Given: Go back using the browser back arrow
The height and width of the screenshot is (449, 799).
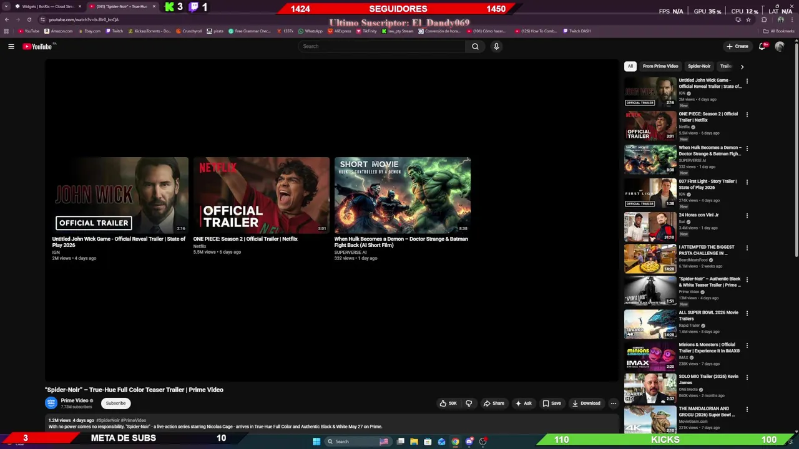Looking at the screenshot, I should click(7, 19).
